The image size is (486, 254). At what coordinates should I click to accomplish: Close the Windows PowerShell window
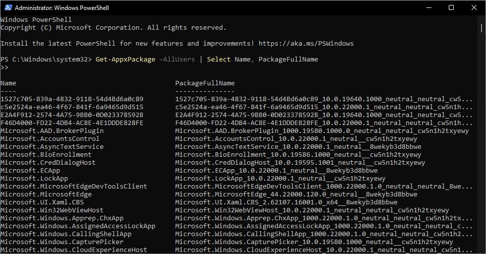474,8
